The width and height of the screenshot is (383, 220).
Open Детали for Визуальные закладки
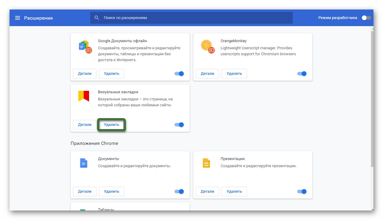pos(85,125)
